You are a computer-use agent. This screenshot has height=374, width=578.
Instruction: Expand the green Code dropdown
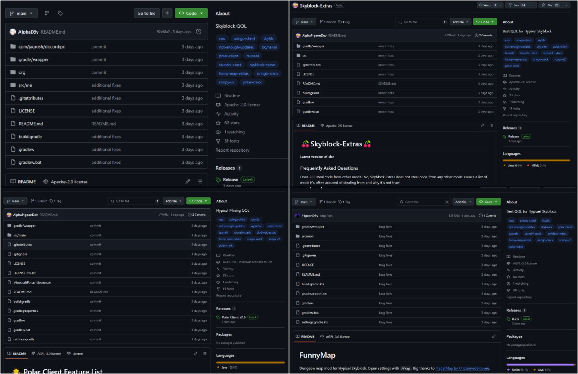click(191, 13)
